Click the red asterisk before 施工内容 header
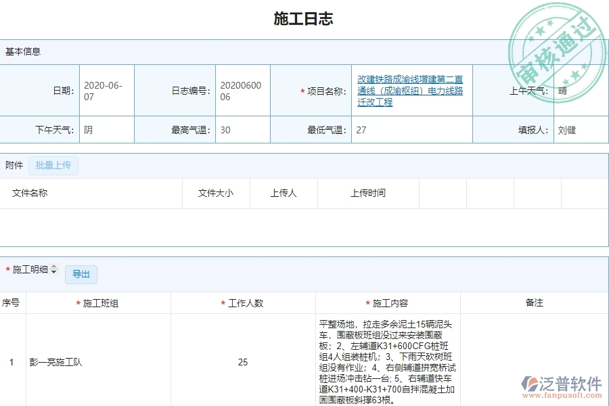 368,303
